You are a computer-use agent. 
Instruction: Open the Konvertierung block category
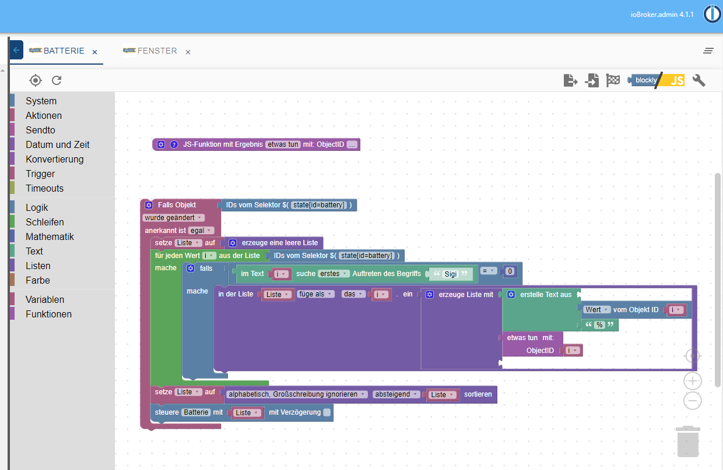tap(54, 160)
